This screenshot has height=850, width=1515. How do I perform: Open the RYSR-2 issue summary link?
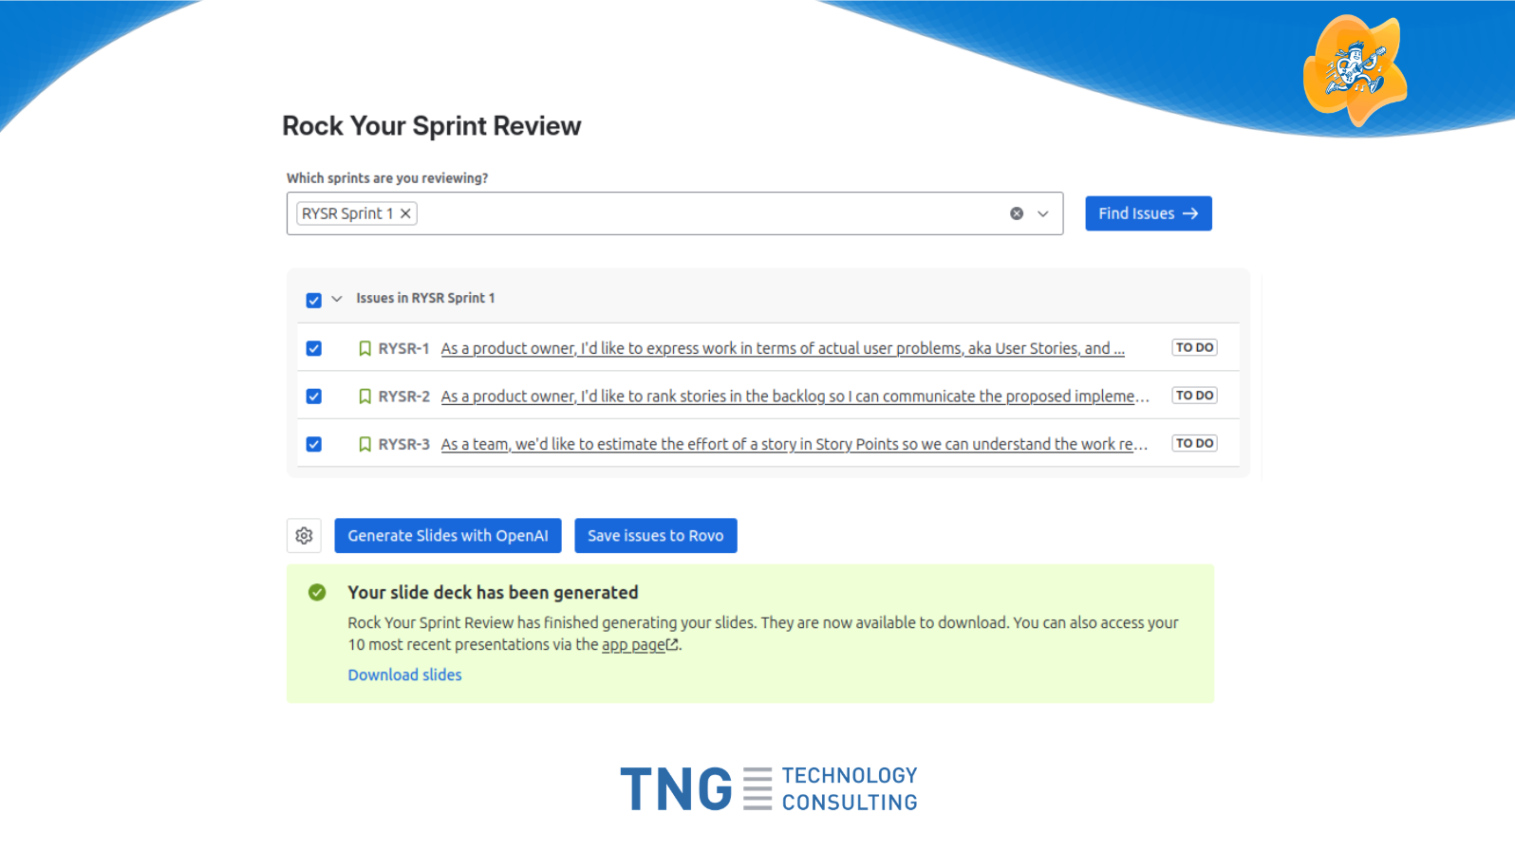point(795,396)
